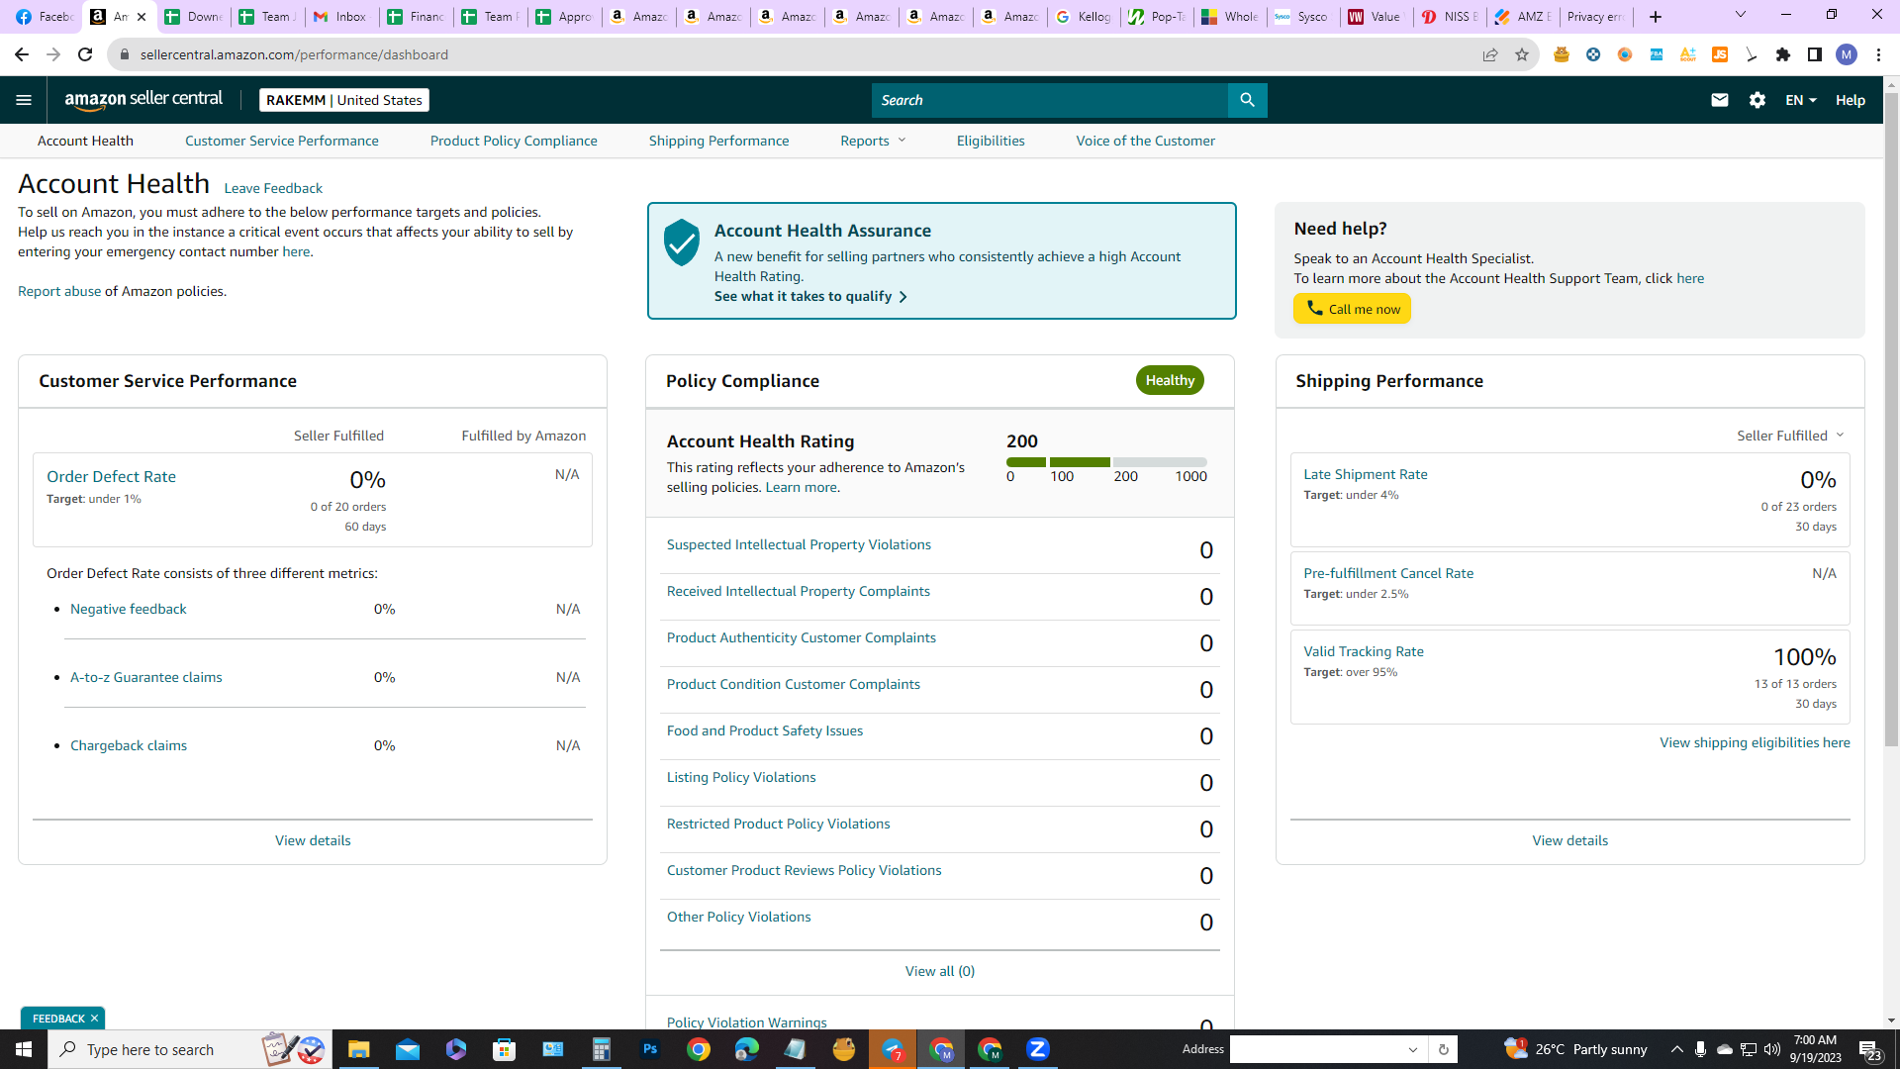The image size is (1900, 1069).
Task: Open See what it takes to qualify
Action: click(x=810, y=296)
